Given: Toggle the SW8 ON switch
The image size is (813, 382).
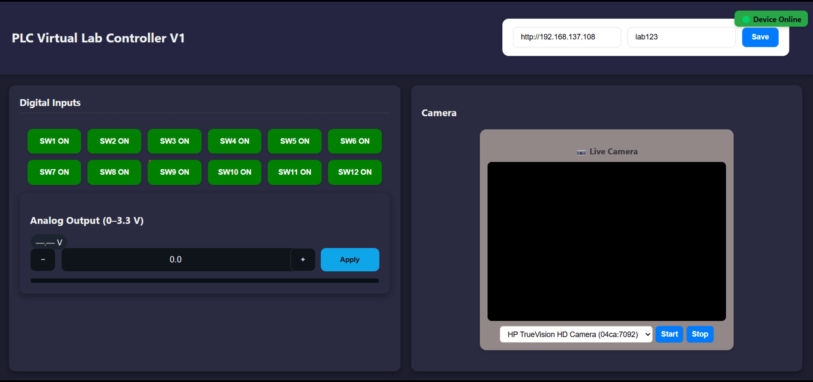Looking at the screenshot, I should coord(114,172).
